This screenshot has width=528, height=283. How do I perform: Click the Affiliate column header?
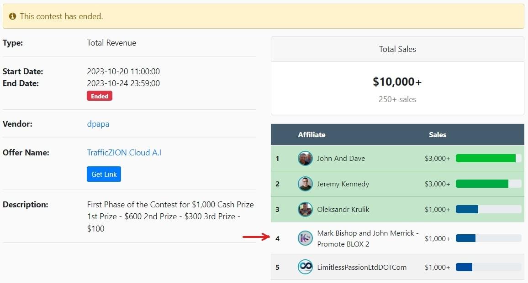[x=312, y=135]
